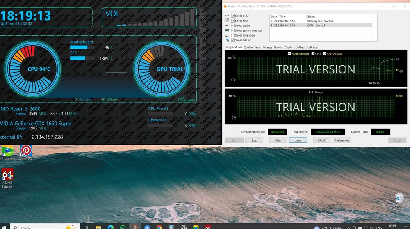The image size is (410, 229).
Task: Click the RAM icon beside Stress system memory
Action: [227, 30]
